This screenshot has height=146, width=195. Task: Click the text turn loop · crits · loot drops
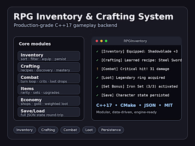[44, 81]
